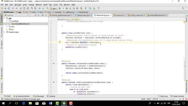Open file with the folder toolbar icon

(x=2, y=8)
